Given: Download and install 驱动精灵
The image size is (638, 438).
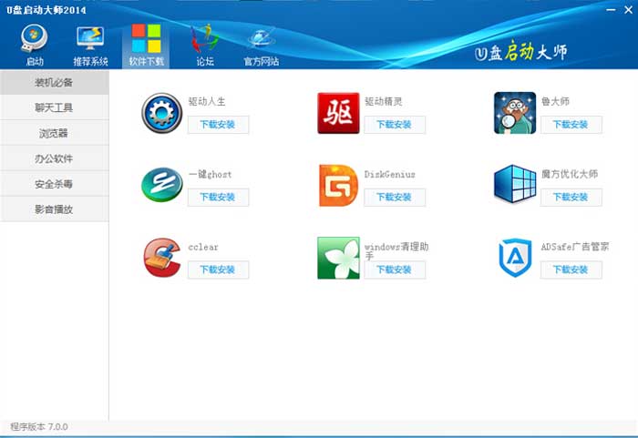Looking at the screenshot, I should 395,125.
